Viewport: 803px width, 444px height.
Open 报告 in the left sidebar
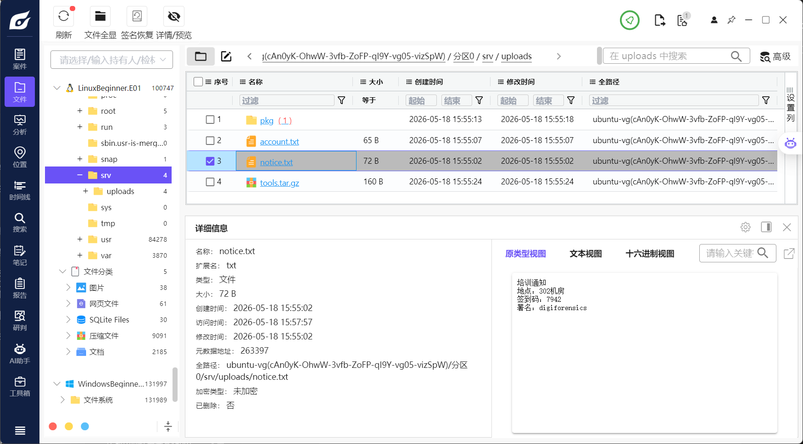(20, 288)
